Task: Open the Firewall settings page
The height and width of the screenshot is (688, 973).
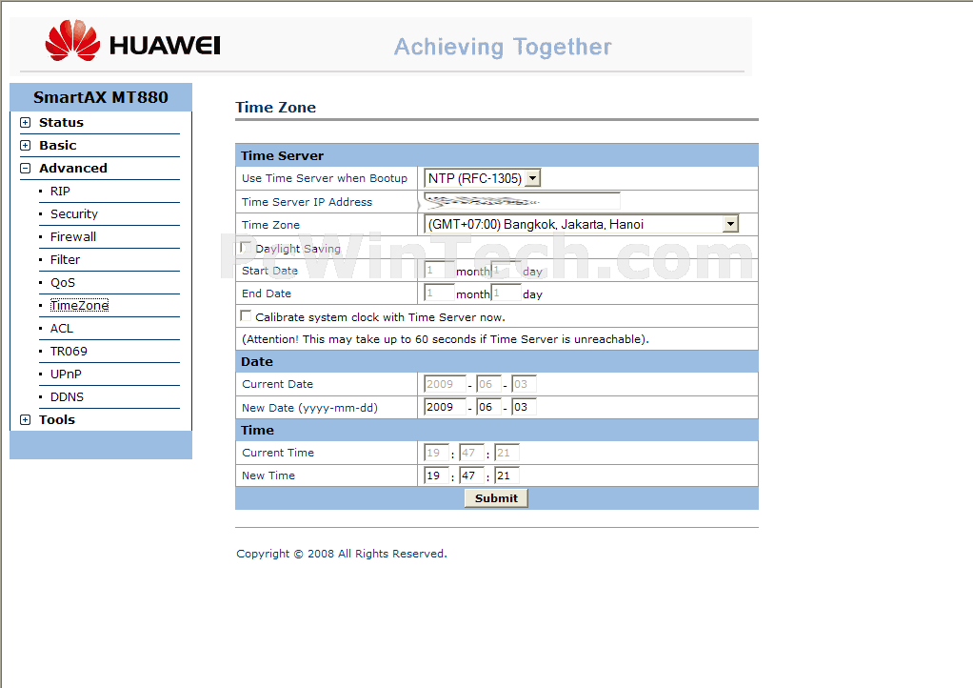Action: click(73, 237)
